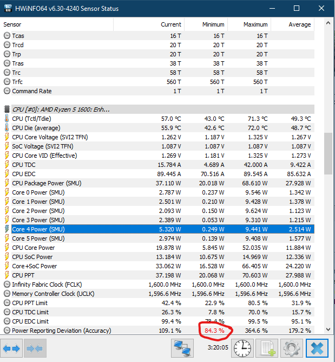Select the Trp sensor row

159,54
